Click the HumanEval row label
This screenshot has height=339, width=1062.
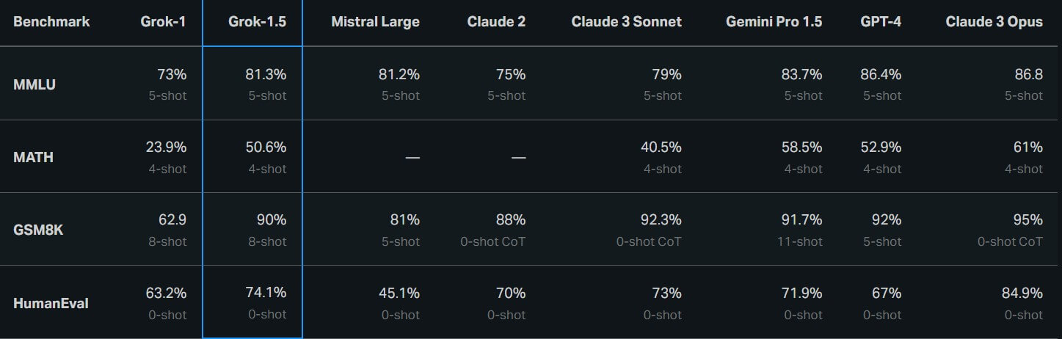click(51, 303)
